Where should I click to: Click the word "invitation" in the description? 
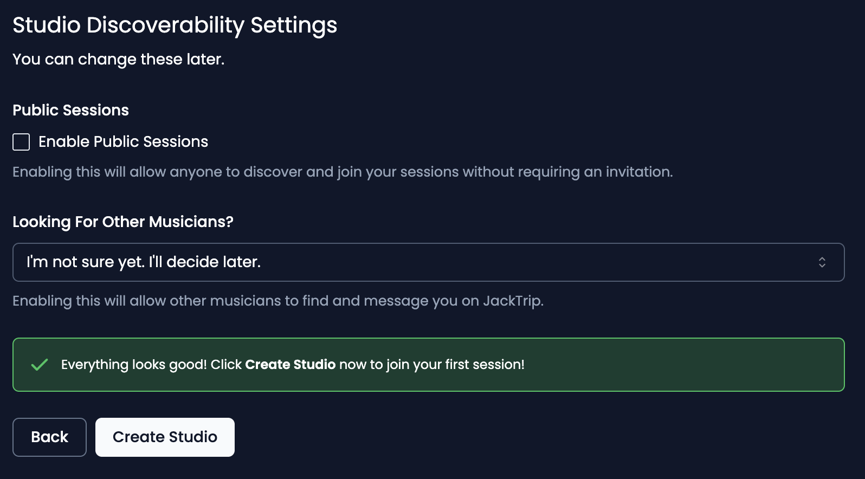(x=638, y=172)
